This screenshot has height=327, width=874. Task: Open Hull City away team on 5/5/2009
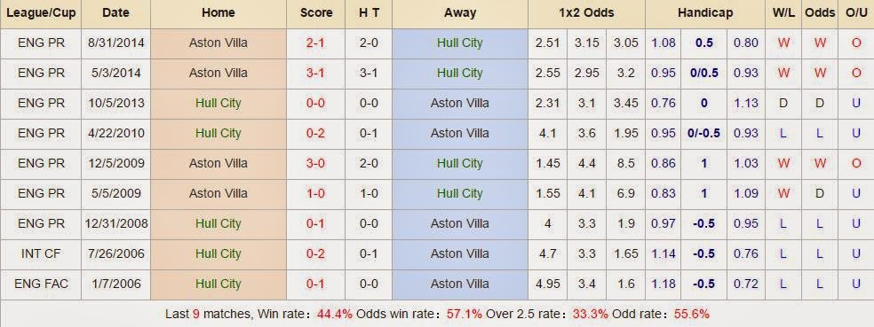pos(460,193)
